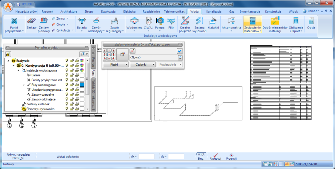Toggle print icon for Rury wodociągowe
Image resolution: width=335 pixels, height=169 pixels.
[77, 85]
